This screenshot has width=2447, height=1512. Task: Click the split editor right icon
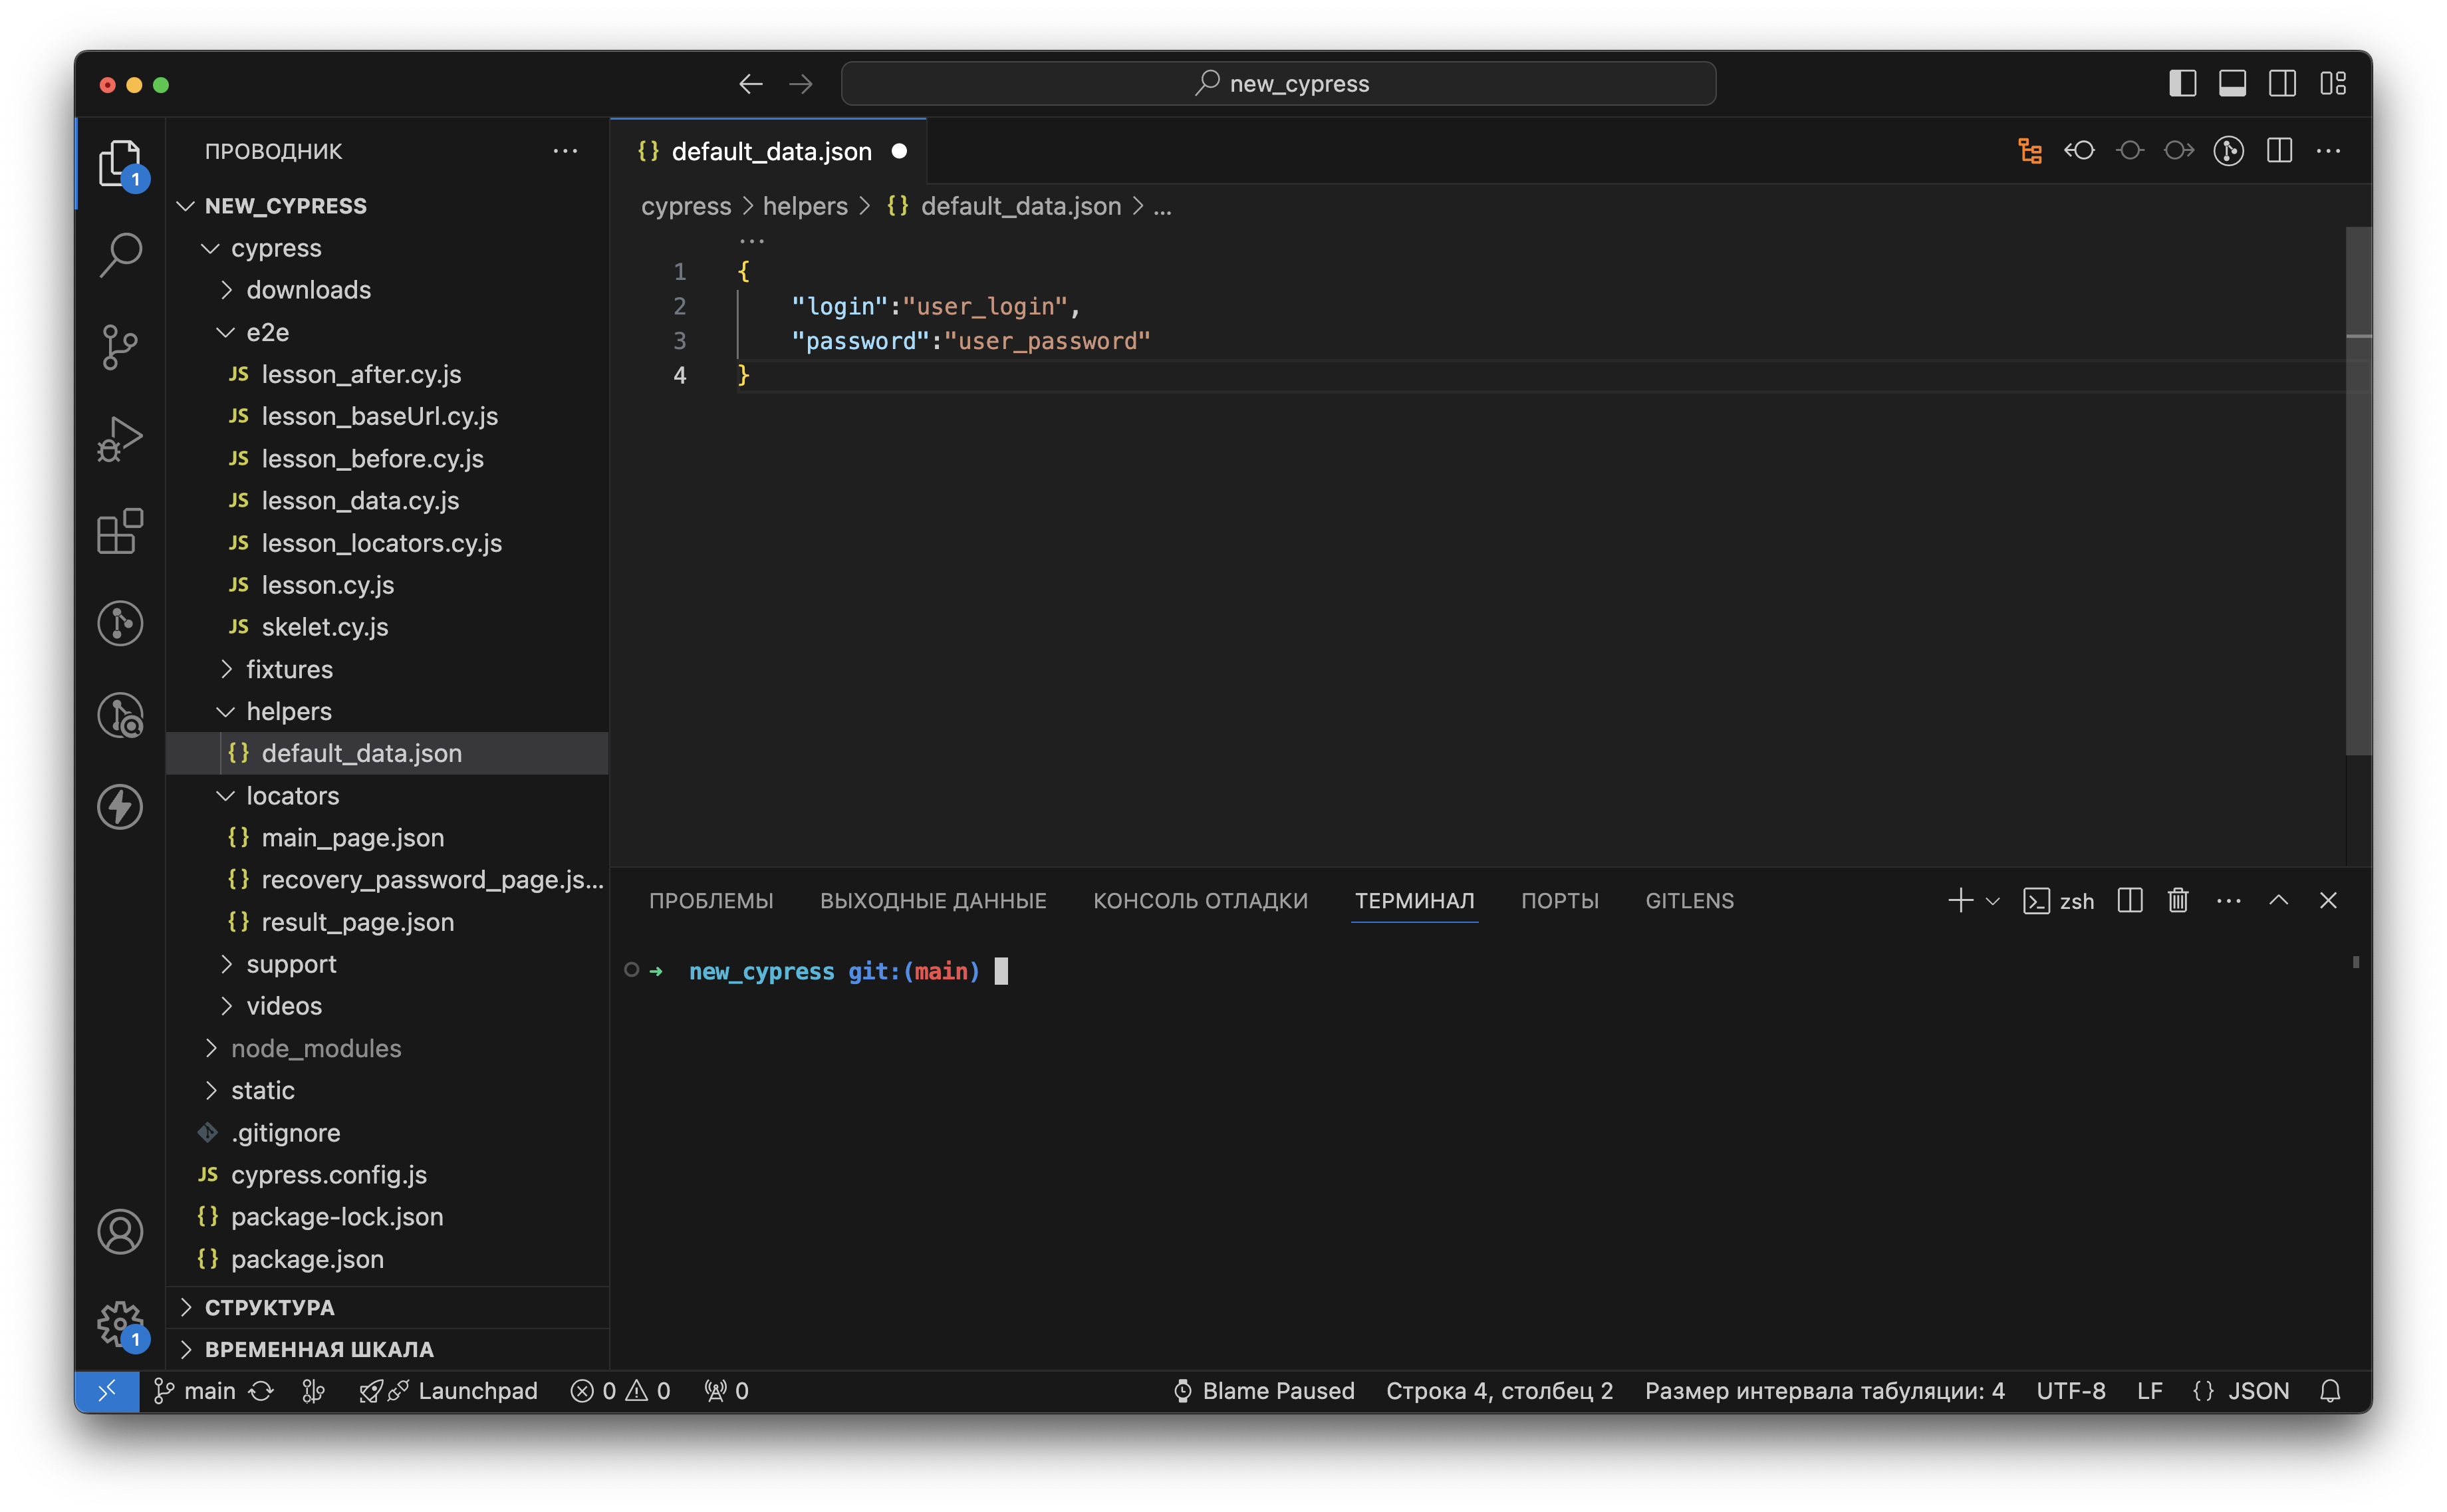pos(2279,151)
